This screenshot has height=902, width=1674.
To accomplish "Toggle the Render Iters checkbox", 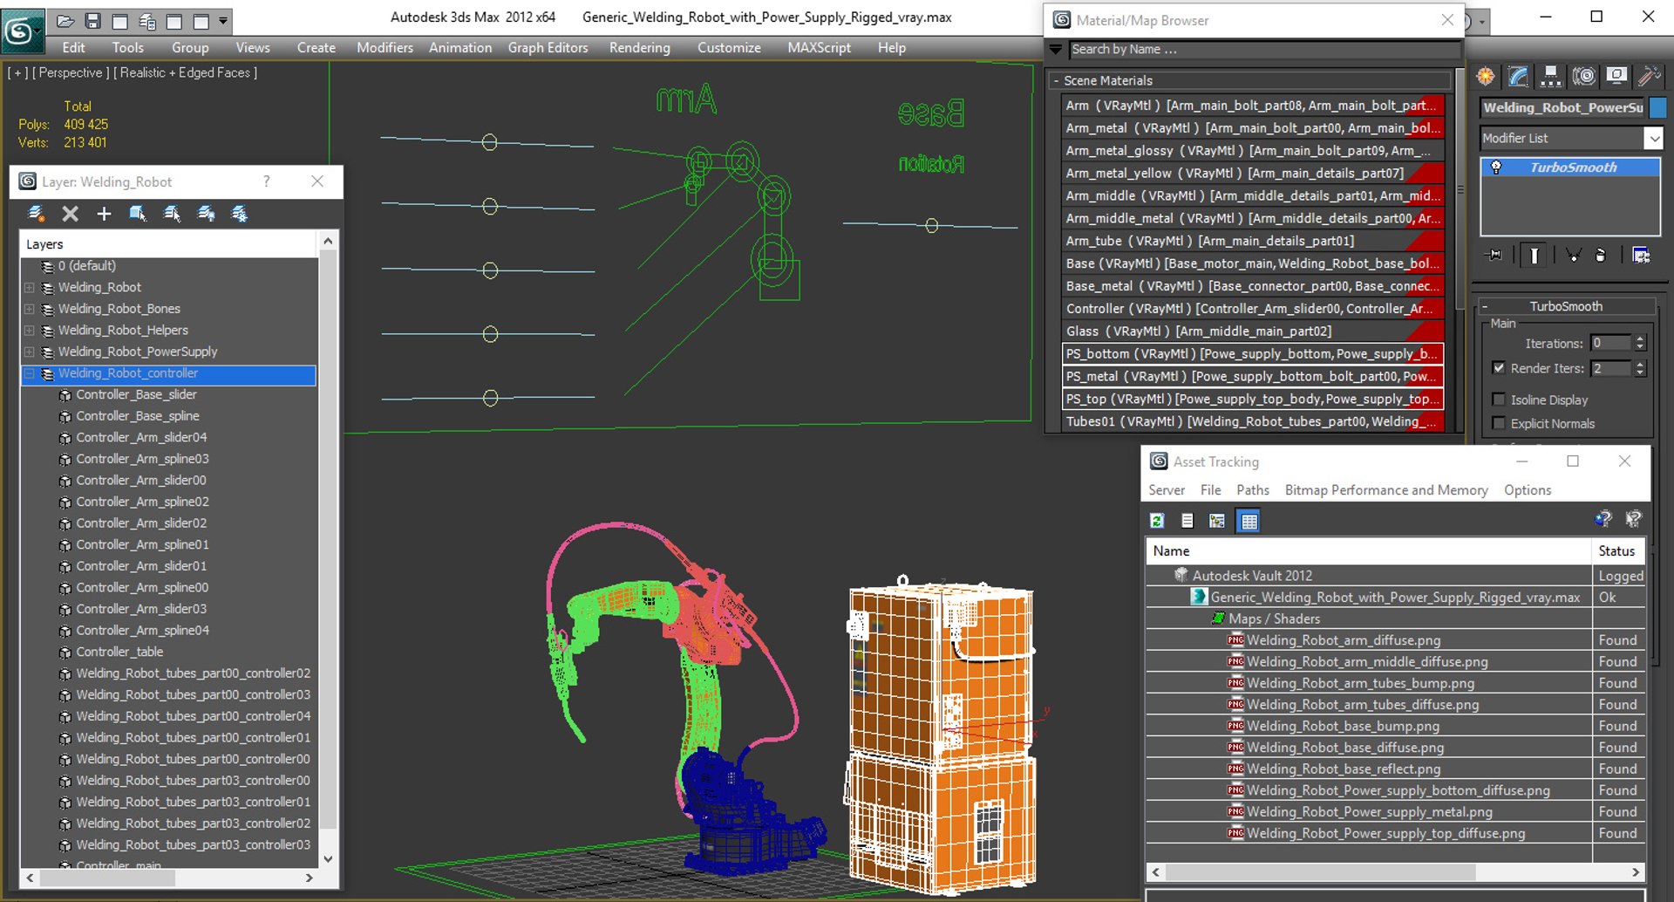I will [1499, 368].
